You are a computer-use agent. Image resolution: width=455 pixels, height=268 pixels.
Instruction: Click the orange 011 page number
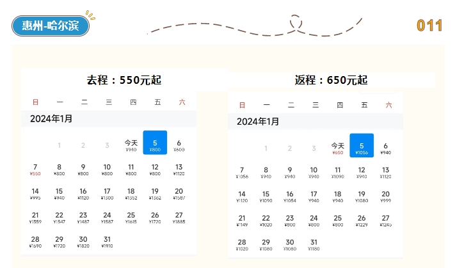[x=429, y=26]
